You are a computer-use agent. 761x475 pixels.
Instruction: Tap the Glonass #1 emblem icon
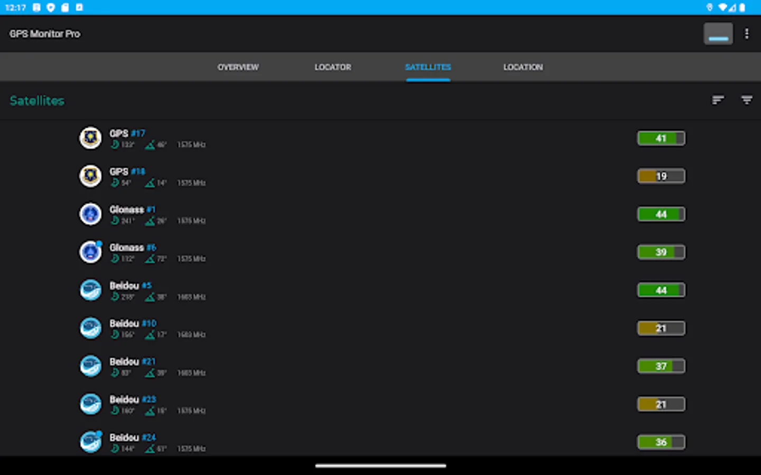(90, 214)
